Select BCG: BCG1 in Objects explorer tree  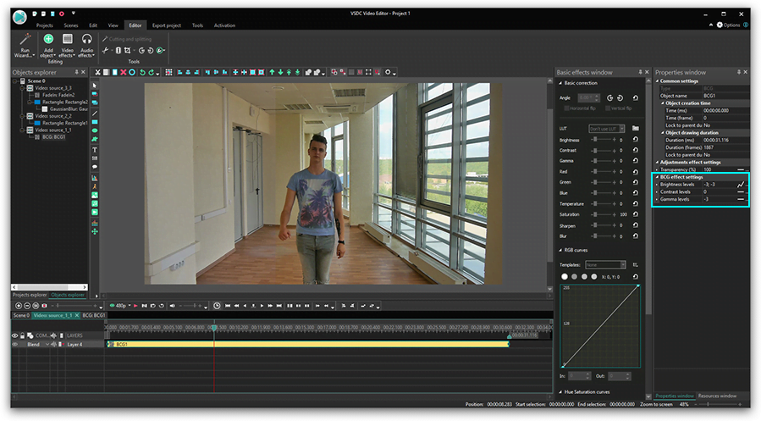pos(53,137)
